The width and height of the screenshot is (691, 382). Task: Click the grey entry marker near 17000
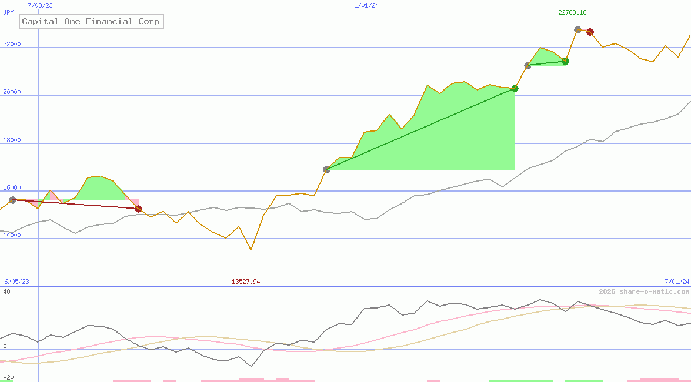[326, 169]
